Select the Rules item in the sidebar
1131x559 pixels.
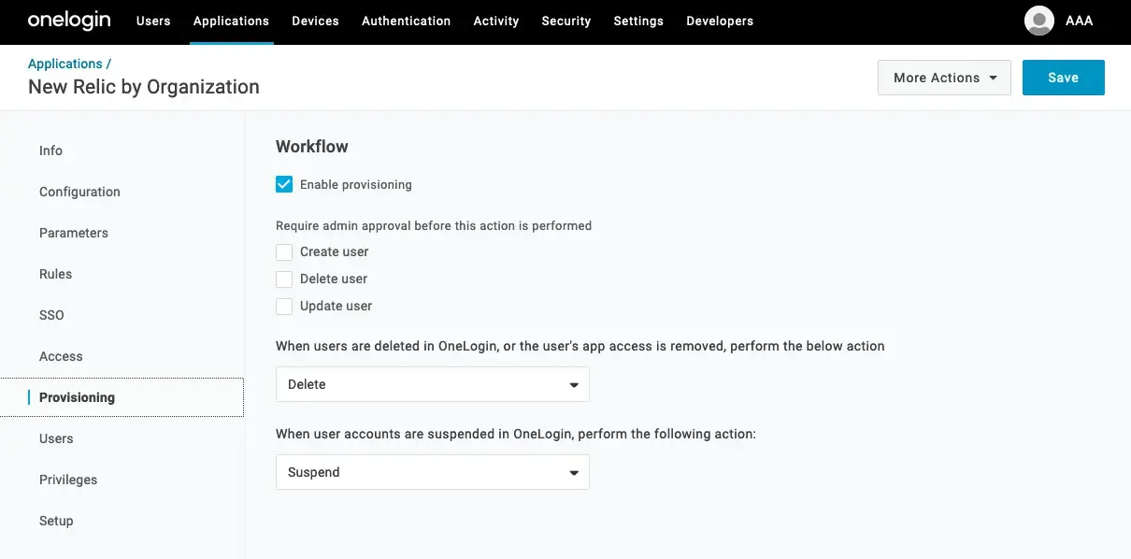(55, 274)
